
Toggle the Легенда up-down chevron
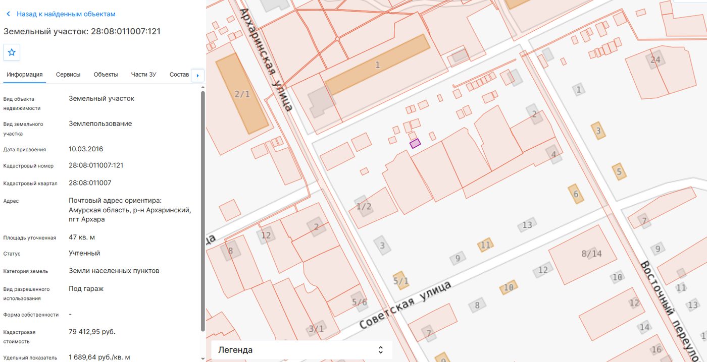click(381, 350)
